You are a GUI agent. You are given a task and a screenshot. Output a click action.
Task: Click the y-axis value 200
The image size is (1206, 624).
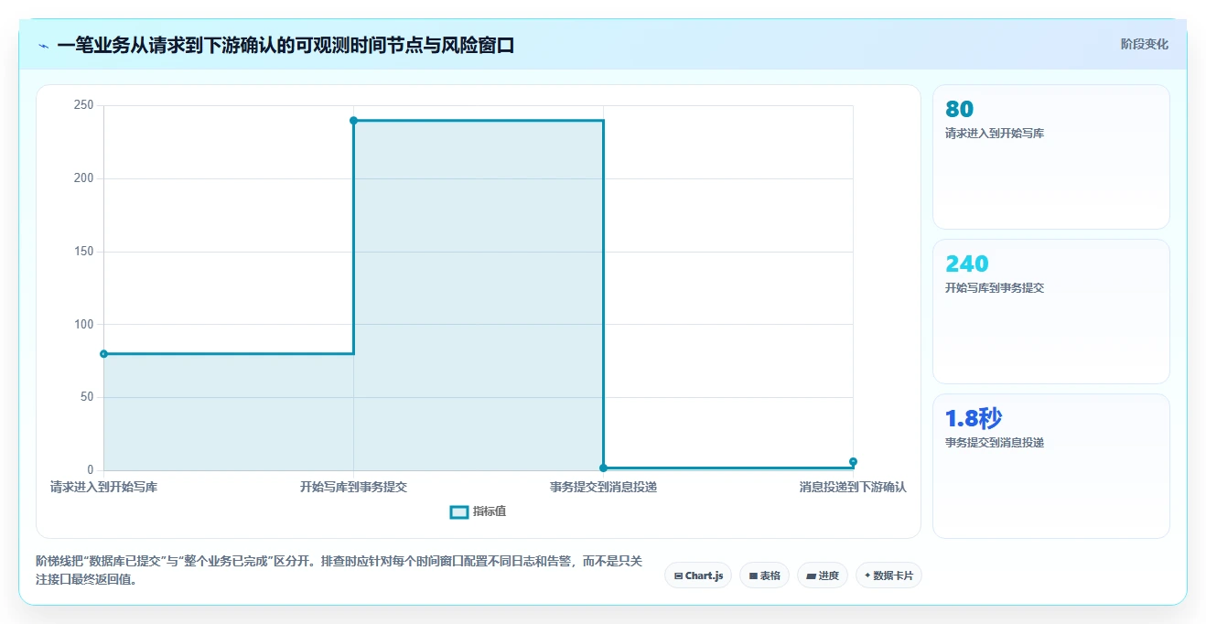coord(84,178)
